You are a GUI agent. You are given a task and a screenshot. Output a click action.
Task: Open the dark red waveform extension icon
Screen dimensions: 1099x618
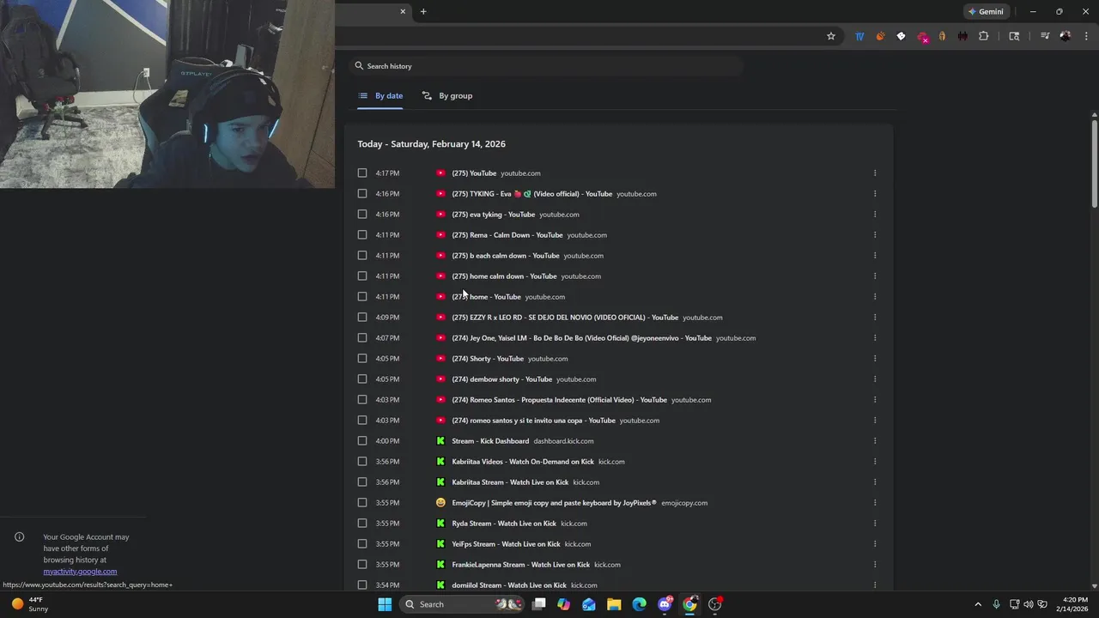962,36
